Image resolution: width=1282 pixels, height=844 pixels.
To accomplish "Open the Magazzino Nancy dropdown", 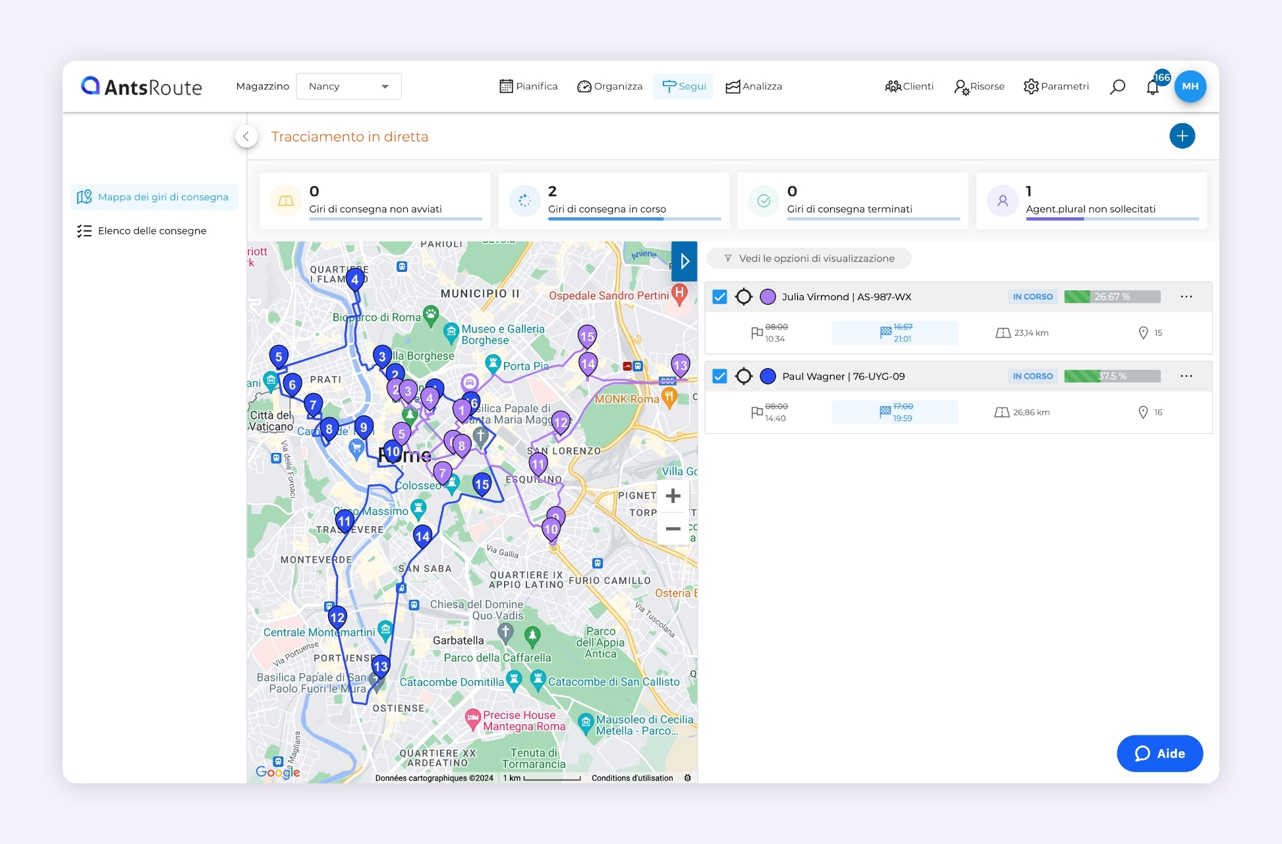I will 348,86.
